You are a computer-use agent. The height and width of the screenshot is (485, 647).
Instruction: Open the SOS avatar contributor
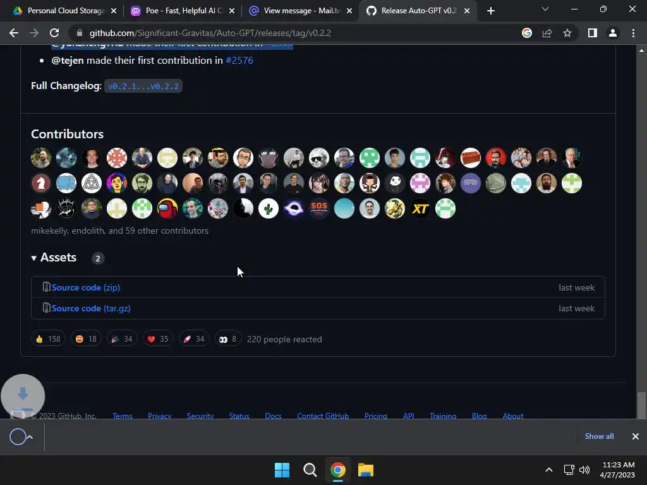[319, 208]
